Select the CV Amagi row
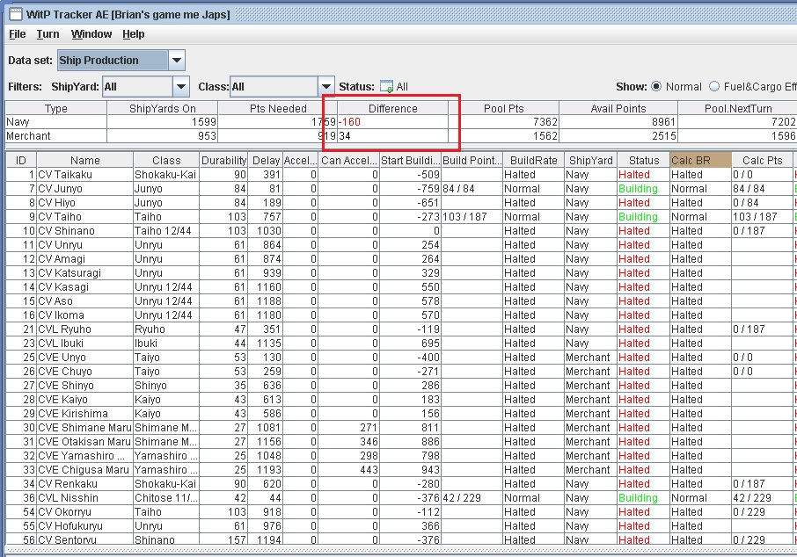Image resolution: width=797 pixels, height=557 pixels. point(401,259)
